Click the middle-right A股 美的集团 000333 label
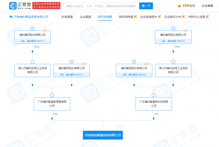The image size is (219, 147). (x=134, y=75)
